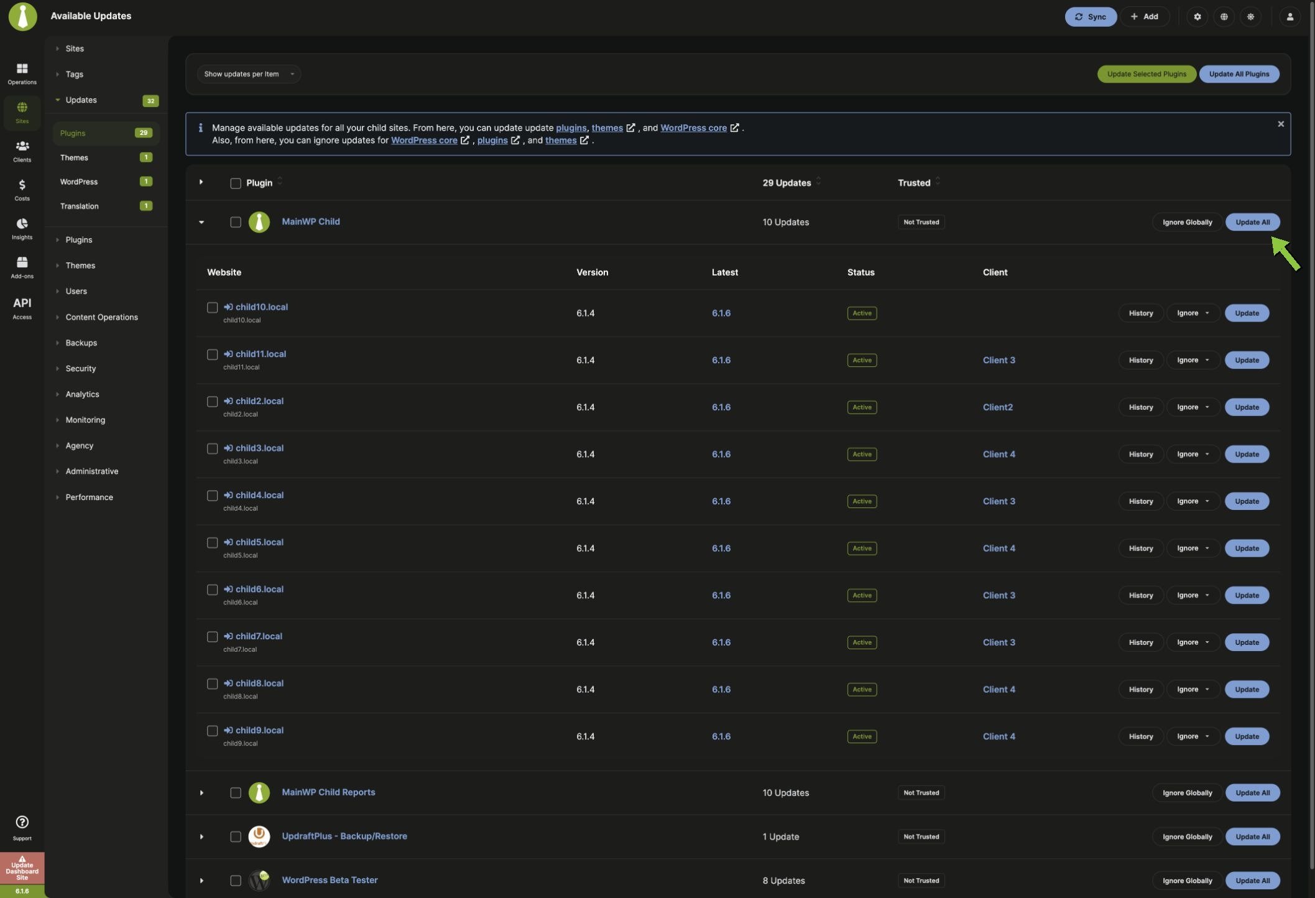Click the login arrow icon for child10.local

click(228, 307)
